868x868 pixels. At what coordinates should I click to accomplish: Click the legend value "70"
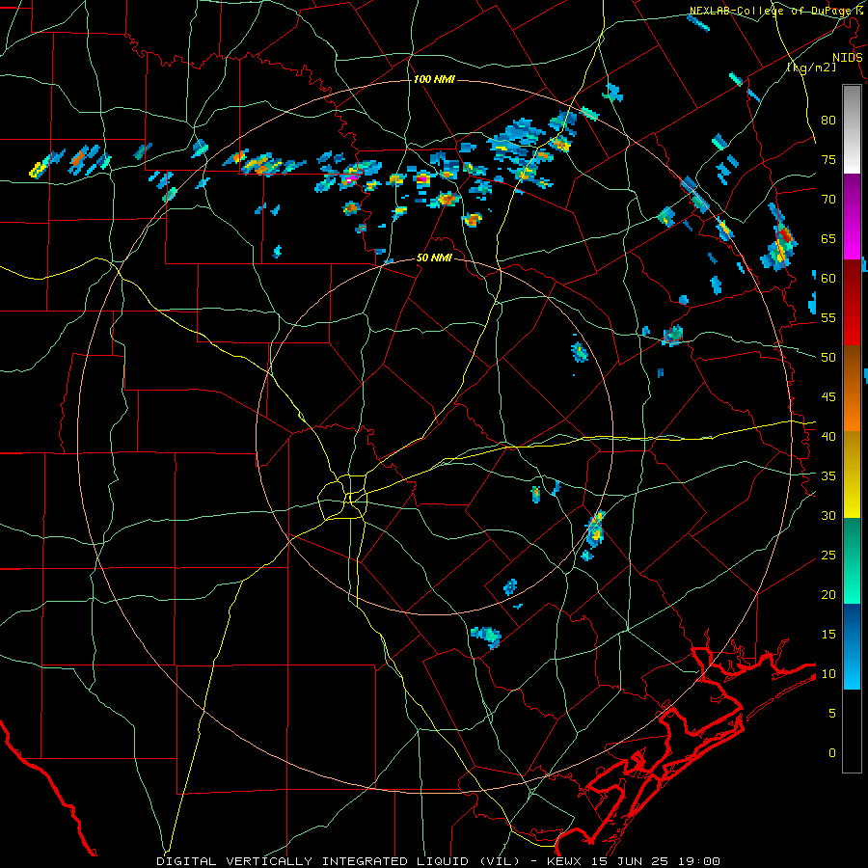point(828,200)
